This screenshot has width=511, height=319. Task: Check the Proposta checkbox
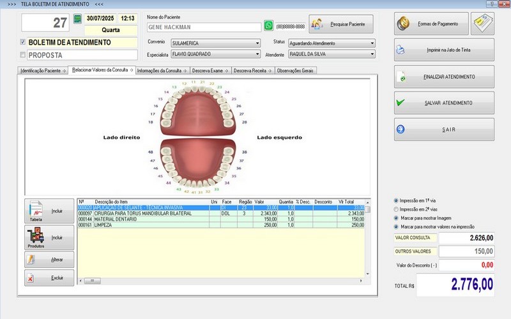point(23,55)
